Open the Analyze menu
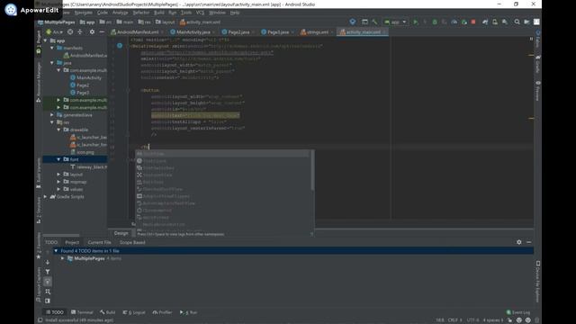Screen dimensions: 576x324 pos(120,13)
